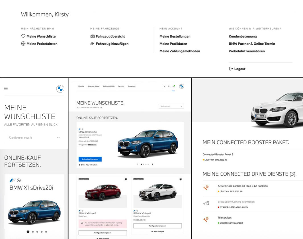Click the Logout arrow icon
Image resolution: width=303 pixels, height=239 pixels.
(231, 69)
